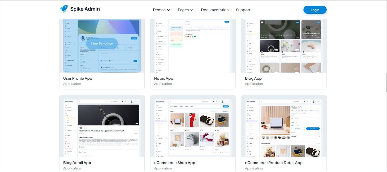
Task: Open the eCommerce Shop App preview thumbnail
Action: [193, 126]
